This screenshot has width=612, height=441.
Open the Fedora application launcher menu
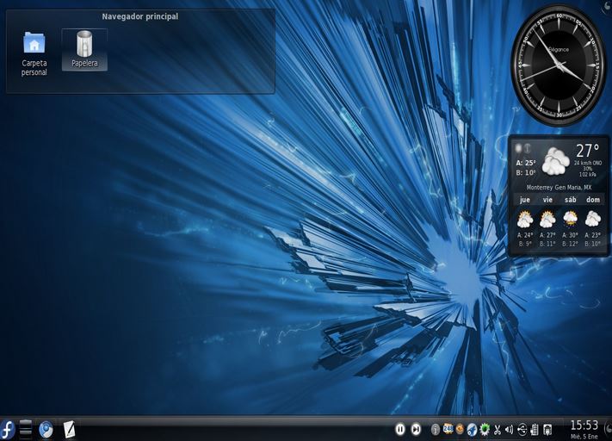(x=8, y=429)
